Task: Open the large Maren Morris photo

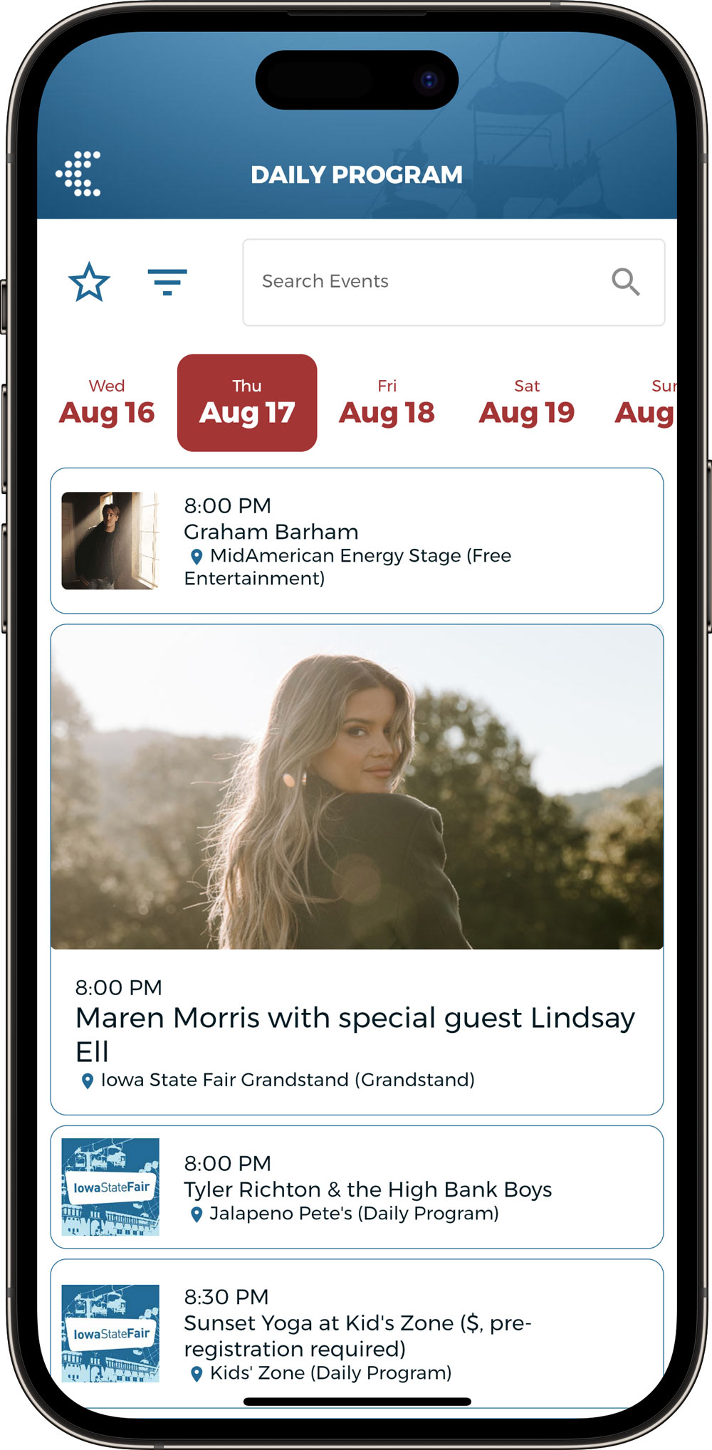Action: pos(357,787)
